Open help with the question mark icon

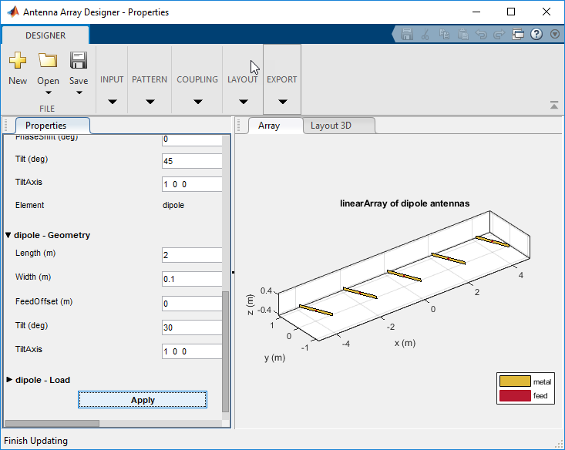coord(536,34)
